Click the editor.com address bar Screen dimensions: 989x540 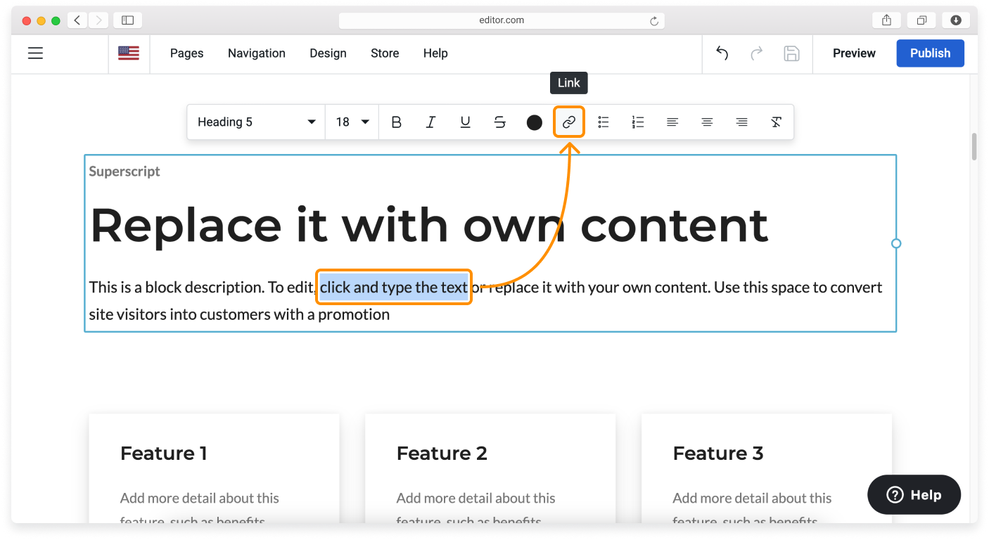(x=502, y=20)
